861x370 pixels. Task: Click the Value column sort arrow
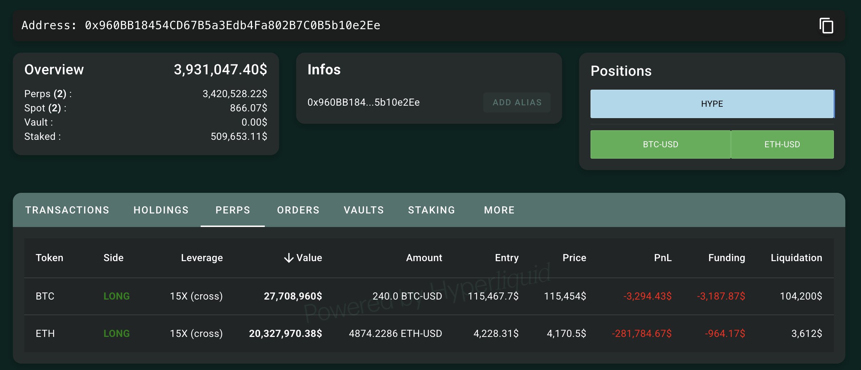pyautogui.click(x=289, y=258)
